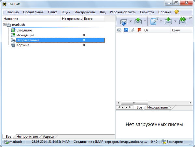The width and height of the screenshot is (195, 147).
Task: Click the markush folder icon in tree
Action: [x=8, y=25]
